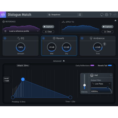This screenshot has width=118, height=118.
Task: Toggle the Reverb module power button
Action: tap(43, 38)
